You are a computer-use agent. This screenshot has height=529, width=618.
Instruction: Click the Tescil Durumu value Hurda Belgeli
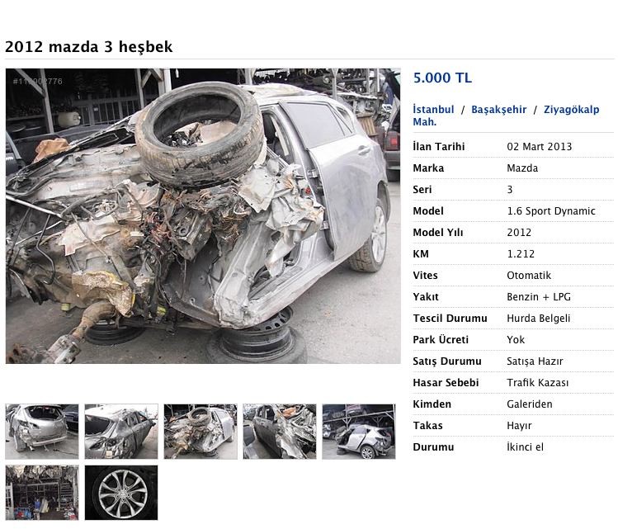(539, 318)
